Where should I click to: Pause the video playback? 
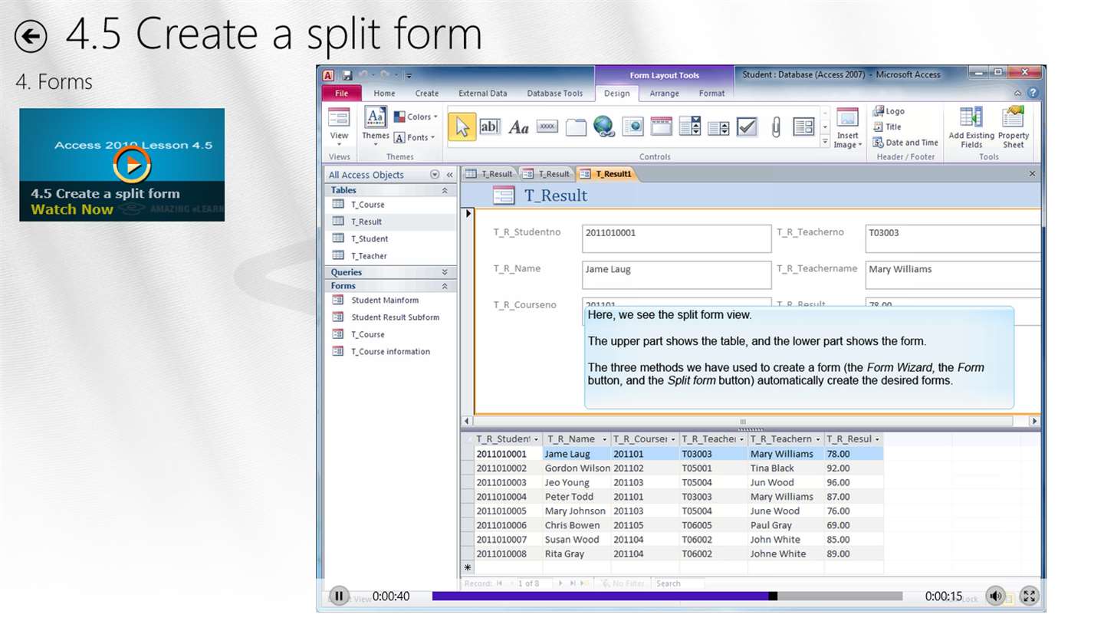point(339,596)
